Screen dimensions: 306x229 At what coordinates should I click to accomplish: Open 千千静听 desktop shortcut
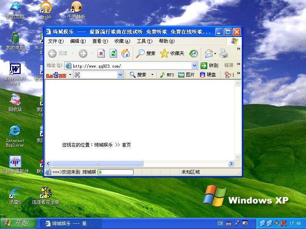[76, 10]
